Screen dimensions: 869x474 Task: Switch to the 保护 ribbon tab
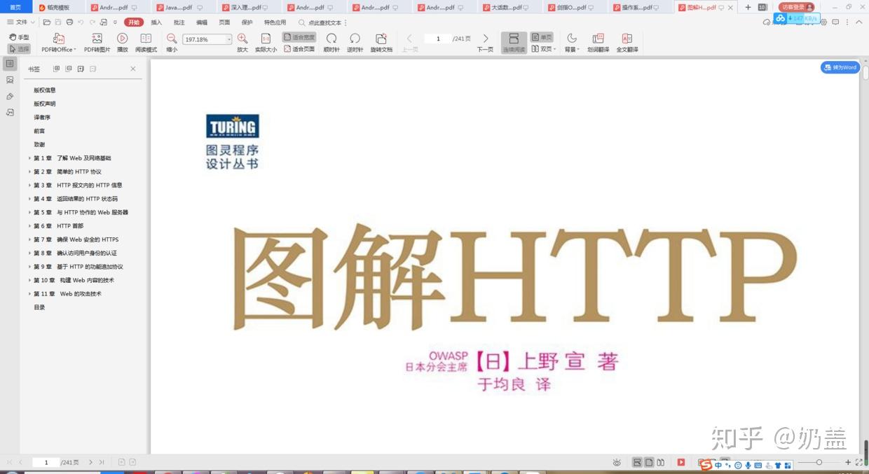[247, 22]
